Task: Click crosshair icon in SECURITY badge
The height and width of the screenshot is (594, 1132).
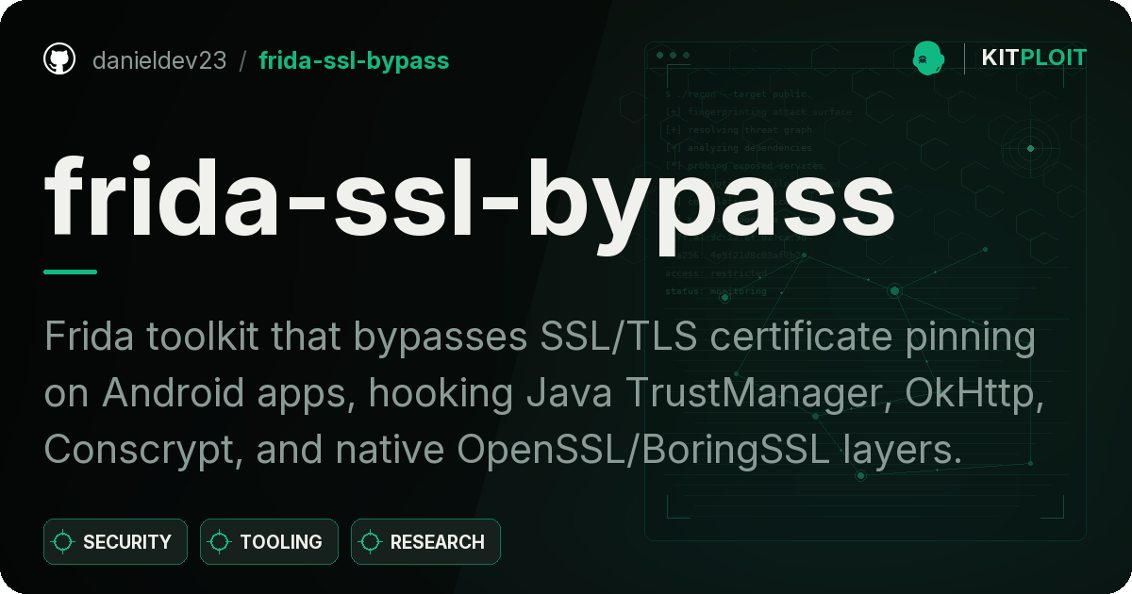Action: point(63,542)
